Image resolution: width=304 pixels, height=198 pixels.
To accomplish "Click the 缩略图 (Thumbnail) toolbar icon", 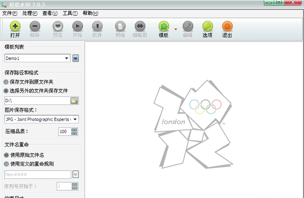I will (x=140, y=26).
